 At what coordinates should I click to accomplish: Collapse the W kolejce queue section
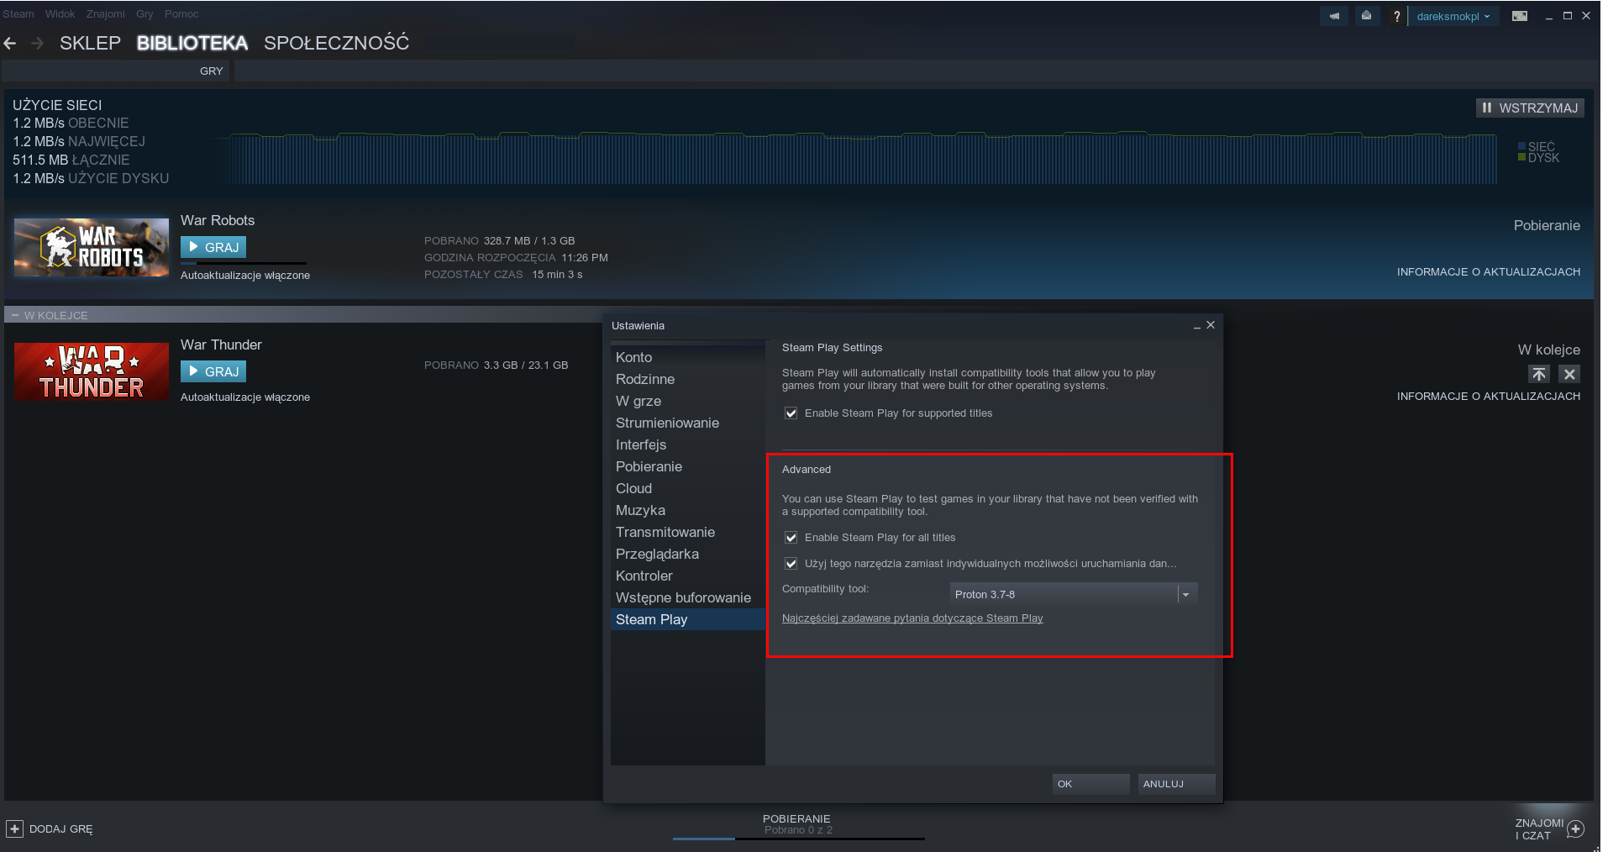[x=15, y=315]
